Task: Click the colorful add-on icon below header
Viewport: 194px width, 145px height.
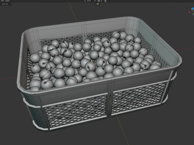Action: tap(98, 4)
